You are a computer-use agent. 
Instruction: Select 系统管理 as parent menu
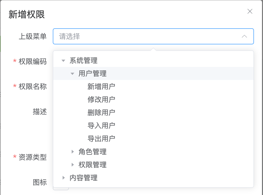tap(83, 60)
